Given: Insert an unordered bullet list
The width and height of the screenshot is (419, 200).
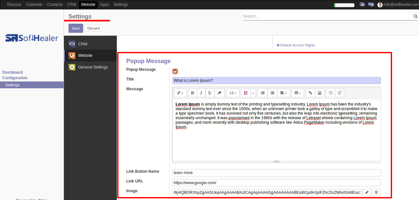Looking at the screenshot, I should point(263,93).
